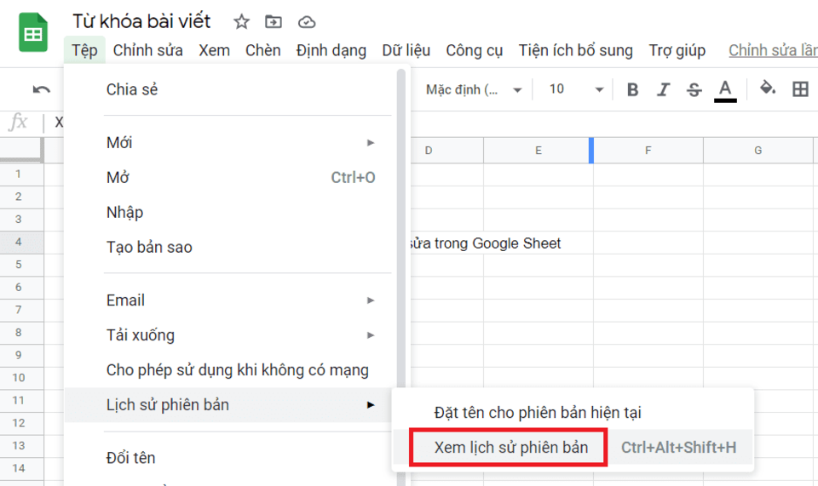Click the borders icon

(800, 89)
